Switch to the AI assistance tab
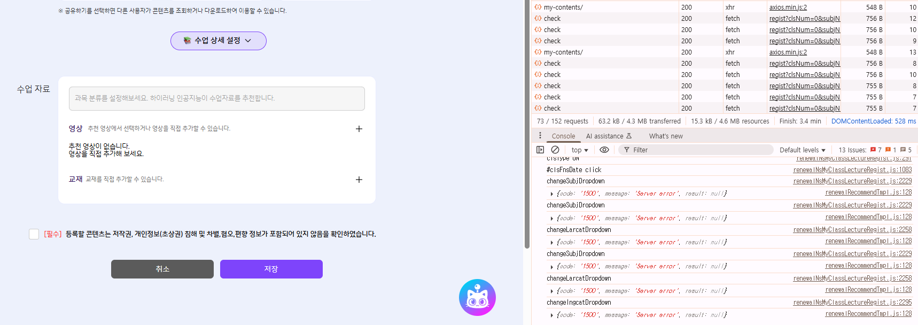 [x=608, y=136]
